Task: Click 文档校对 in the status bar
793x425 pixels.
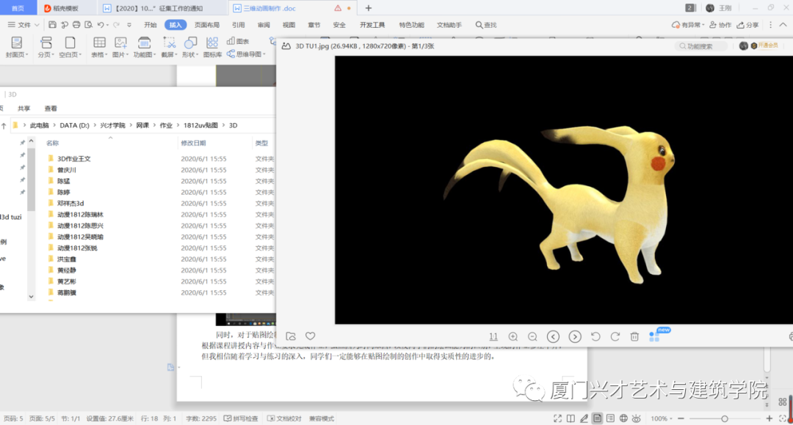Action: click(x=284, y=418)
